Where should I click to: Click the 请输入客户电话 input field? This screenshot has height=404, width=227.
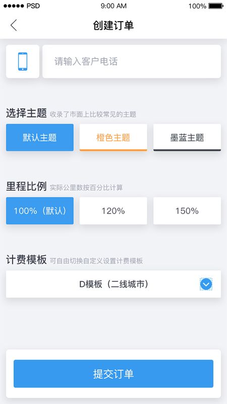click(132, 61)
